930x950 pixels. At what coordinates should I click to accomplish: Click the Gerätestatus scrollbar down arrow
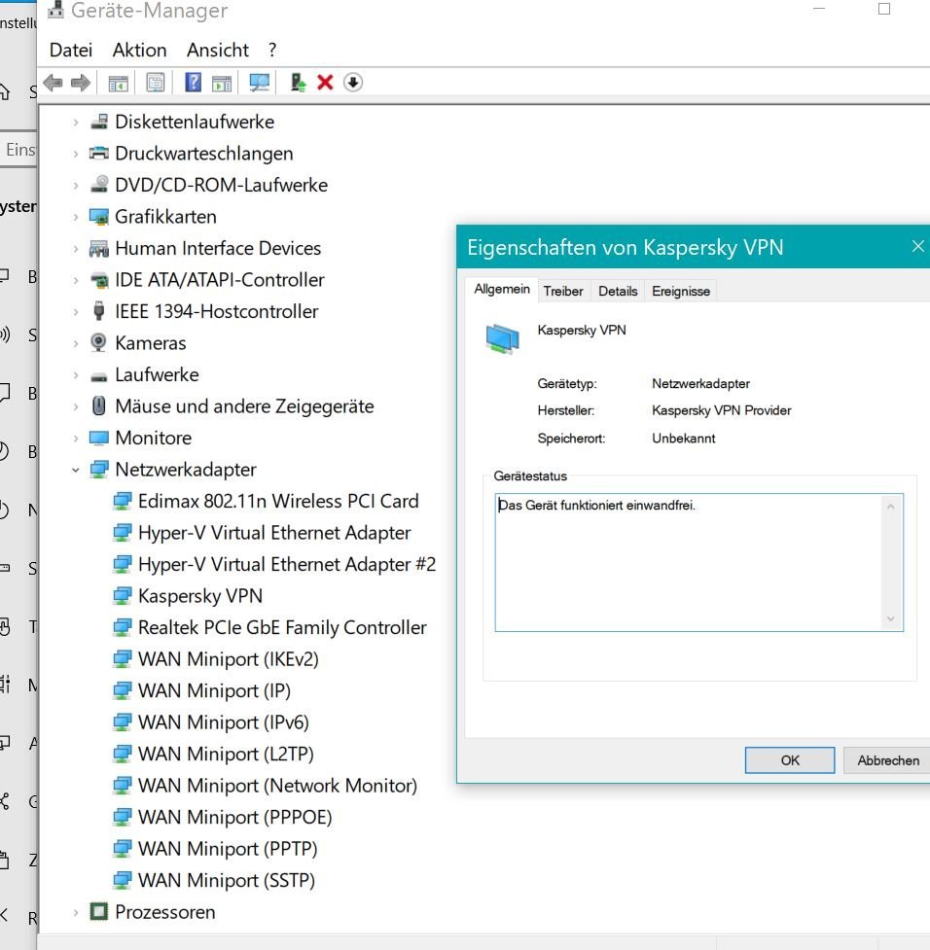click(x=891, y=619)
